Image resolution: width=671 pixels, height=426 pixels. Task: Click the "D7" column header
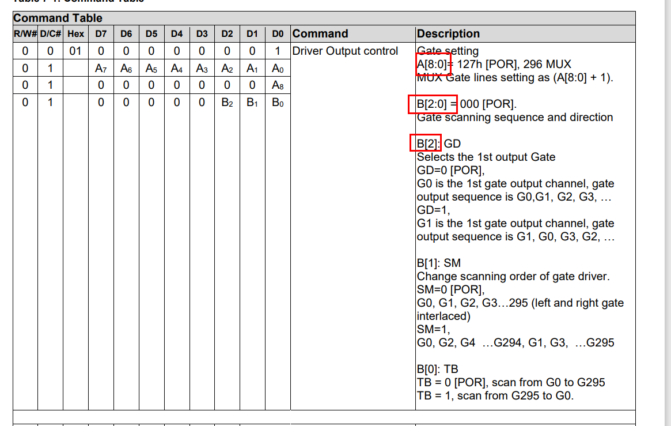point(101,34)
